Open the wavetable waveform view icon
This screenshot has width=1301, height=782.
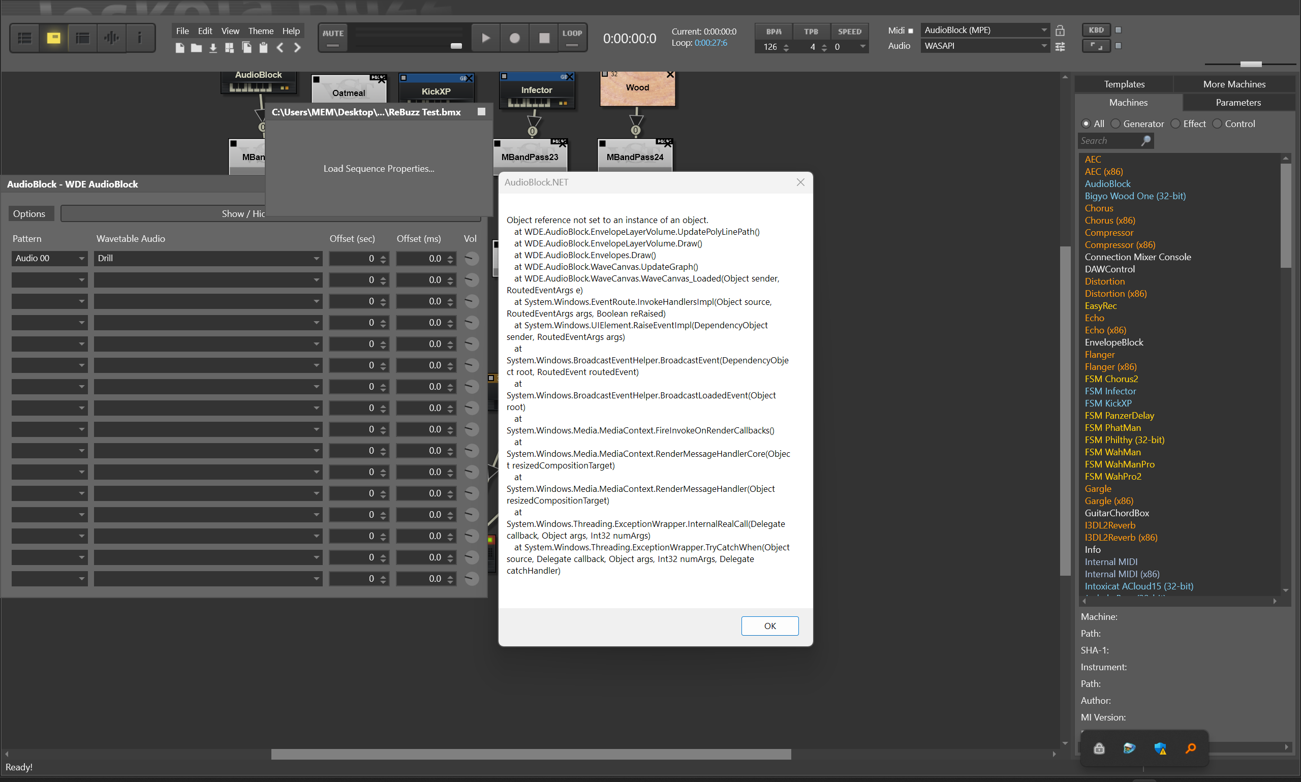tap(111, 38)
